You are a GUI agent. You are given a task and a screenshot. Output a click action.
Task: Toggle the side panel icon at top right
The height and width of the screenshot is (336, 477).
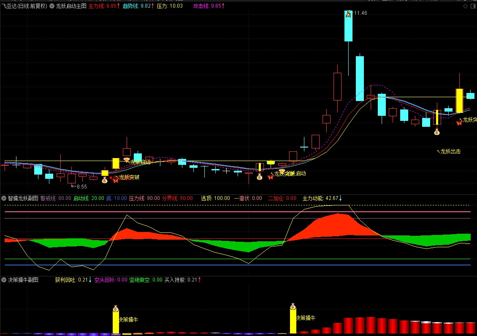click(473, 6)
